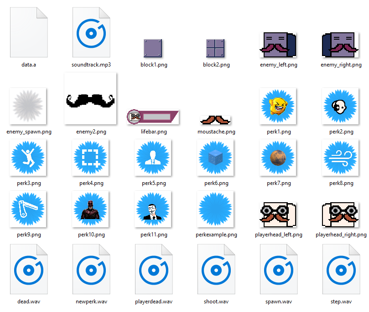This screenshot has width=369, height=312.
Task: Open the enemy2.png black moustache image
Action: (90, 98)
